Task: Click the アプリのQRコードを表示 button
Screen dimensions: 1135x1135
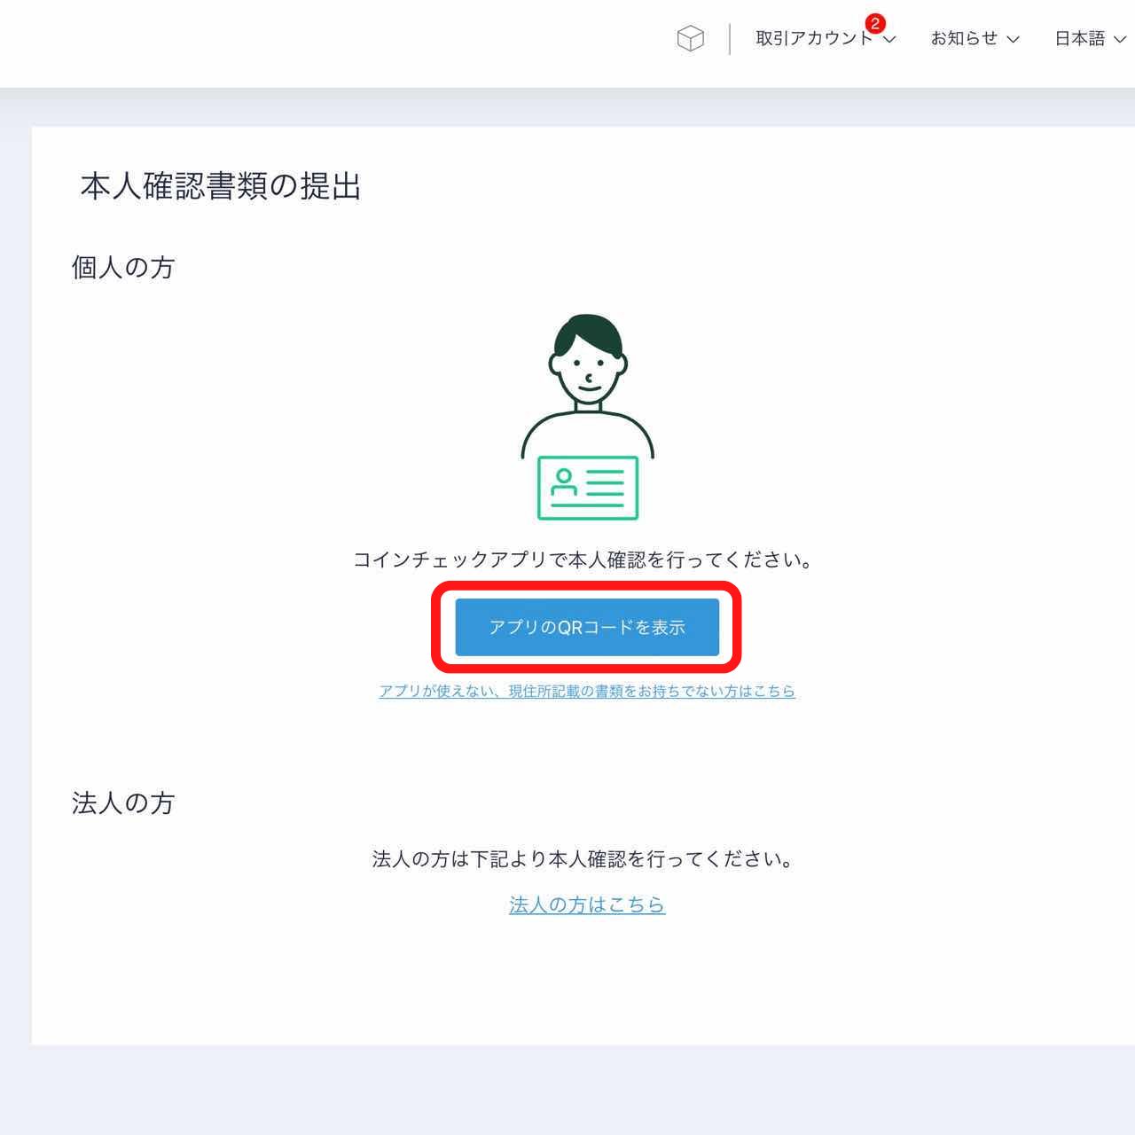Action: click(587, 627)
